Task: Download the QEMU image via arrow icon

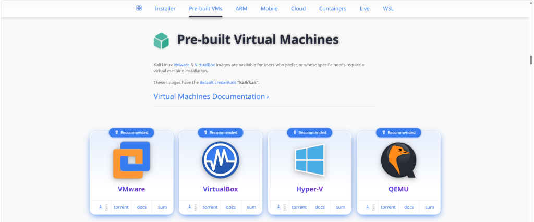Action: [368, 207]
